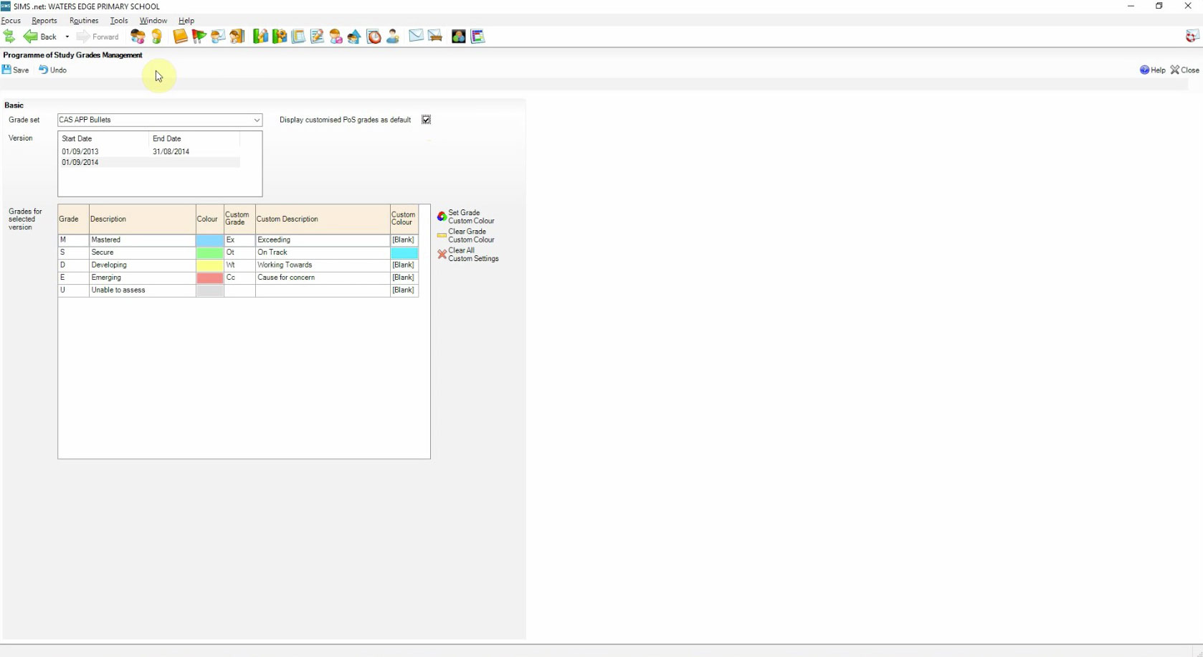This screenshot has height=657, width=1203.
Task: Open the Help page
Action: (1152, 70)
